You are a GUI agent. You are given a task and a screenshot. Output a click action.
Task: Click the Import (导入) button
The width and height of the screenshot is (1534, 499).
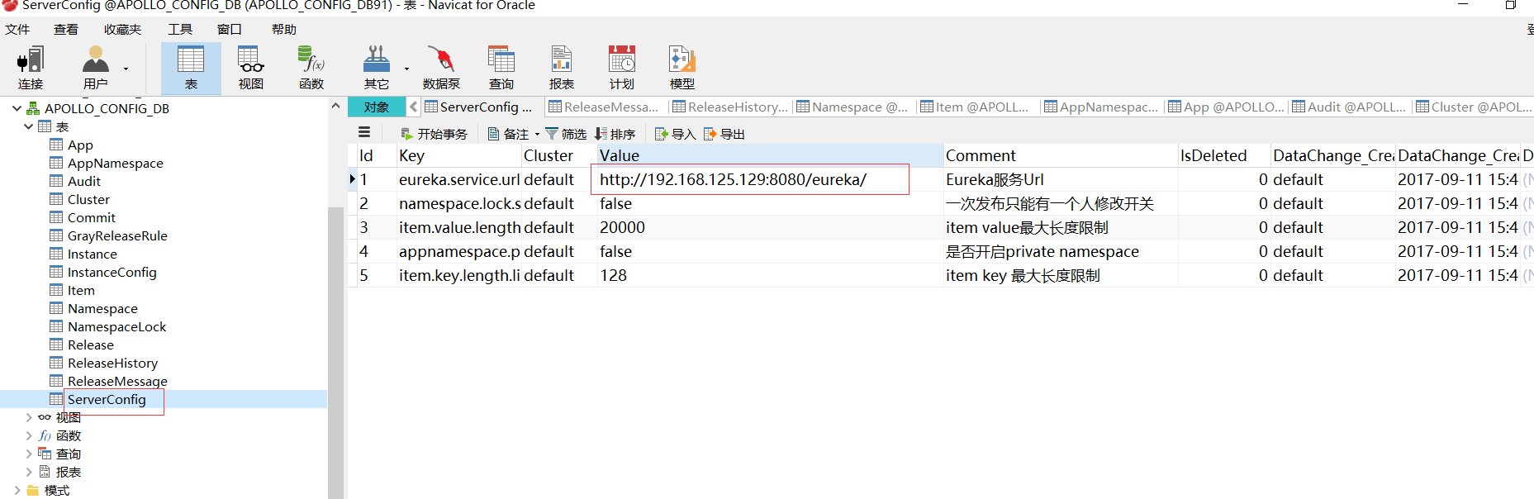coord(676,134)
